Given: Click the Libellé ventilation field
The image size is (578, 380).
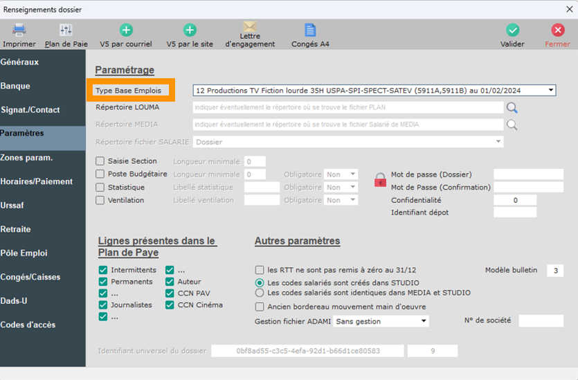Looking at the screenshot, I should (262, 200).
